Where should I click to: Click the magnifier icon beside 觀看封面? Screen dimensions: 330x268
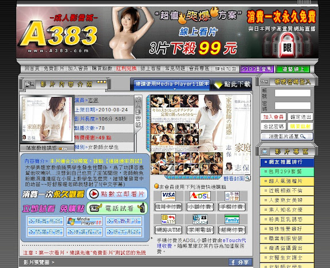tap(247, 178)
